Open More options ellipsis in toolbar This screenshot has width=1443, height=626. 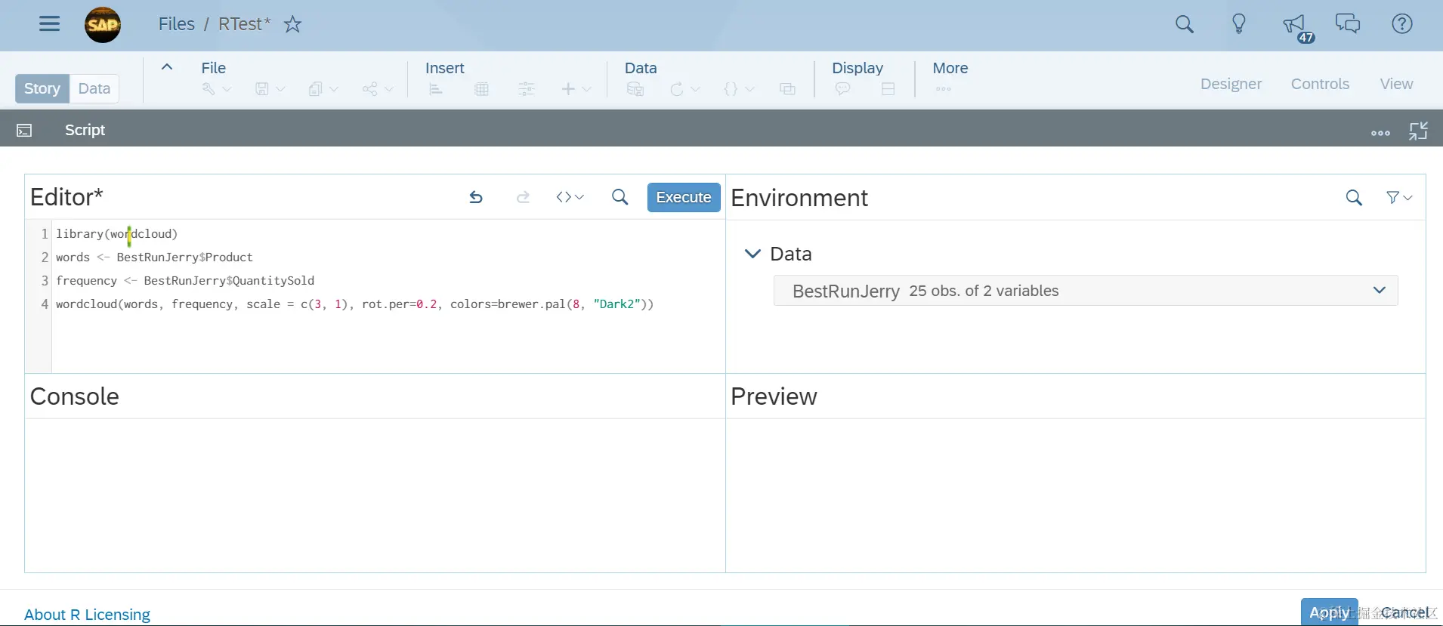[943, 89]
